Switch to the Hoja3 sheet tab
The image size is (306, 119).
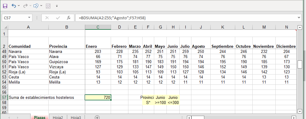(76, 117)
